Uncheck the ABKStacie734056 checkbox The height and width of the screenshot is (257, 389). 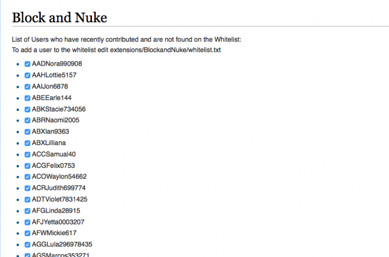[x=28, y=109]
